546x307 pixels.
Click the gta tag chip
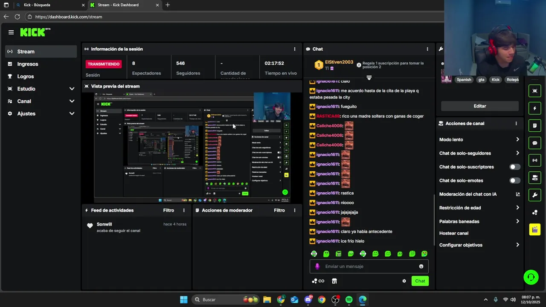click(x=481, y=80)
